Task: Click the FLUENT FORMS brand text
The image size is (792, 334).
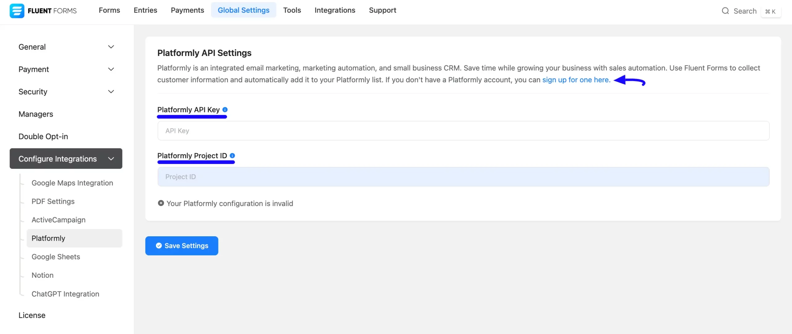Action: [x=52, y=11]
